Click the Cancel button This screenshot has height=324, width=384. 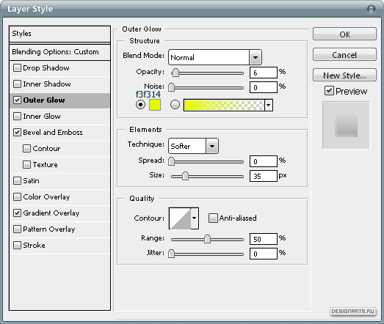tap(344, 54)
